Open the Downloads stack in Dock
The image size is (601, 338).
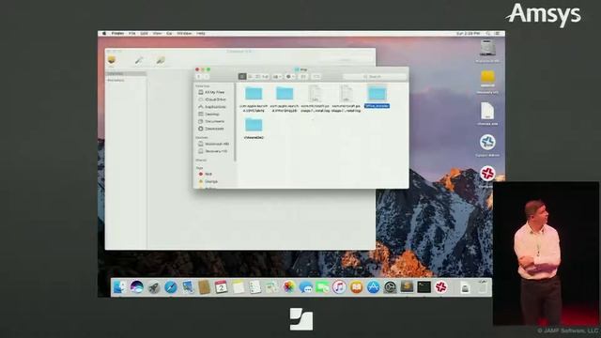pos(465,287)
